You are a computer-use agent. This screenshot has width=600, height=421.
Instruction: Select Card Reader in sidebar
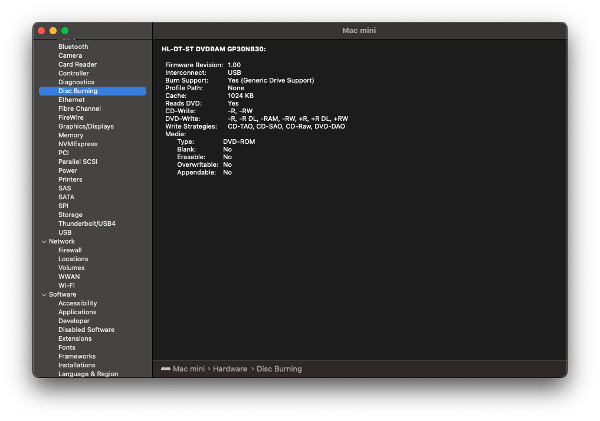[x=77, y=64]
